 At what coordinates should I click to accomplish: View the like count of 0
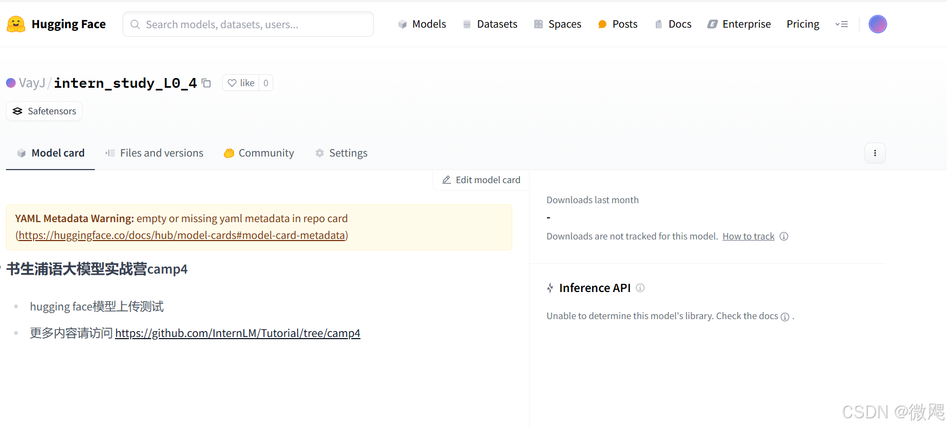click(x=266, y=83)
